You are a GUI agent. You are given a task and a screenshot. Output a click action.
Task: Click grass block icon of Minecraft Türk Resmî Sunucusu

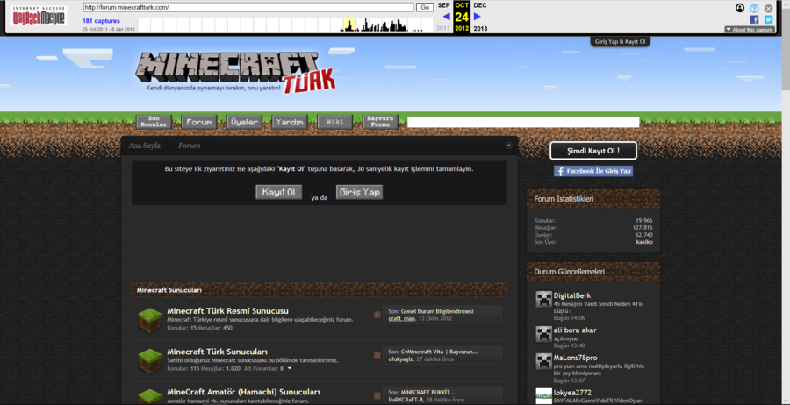[x=149, y=321]
